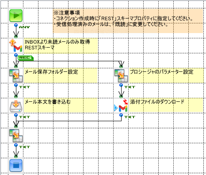Select the green Start component icon

tap(16, 15)
